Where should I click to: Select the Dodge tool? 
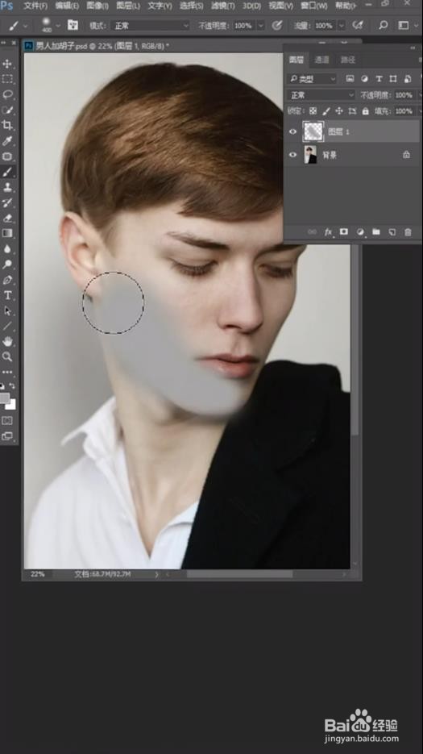[x=7, y=264]
